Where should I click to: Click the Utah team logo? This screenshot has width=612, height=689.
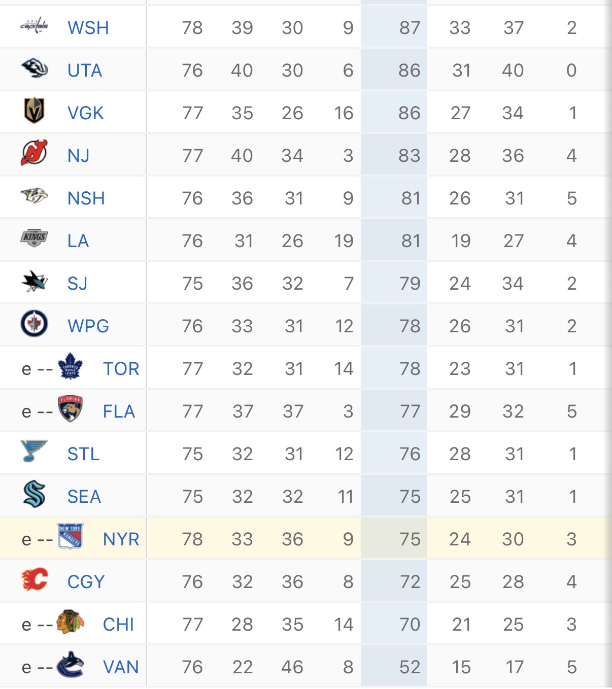34,68
